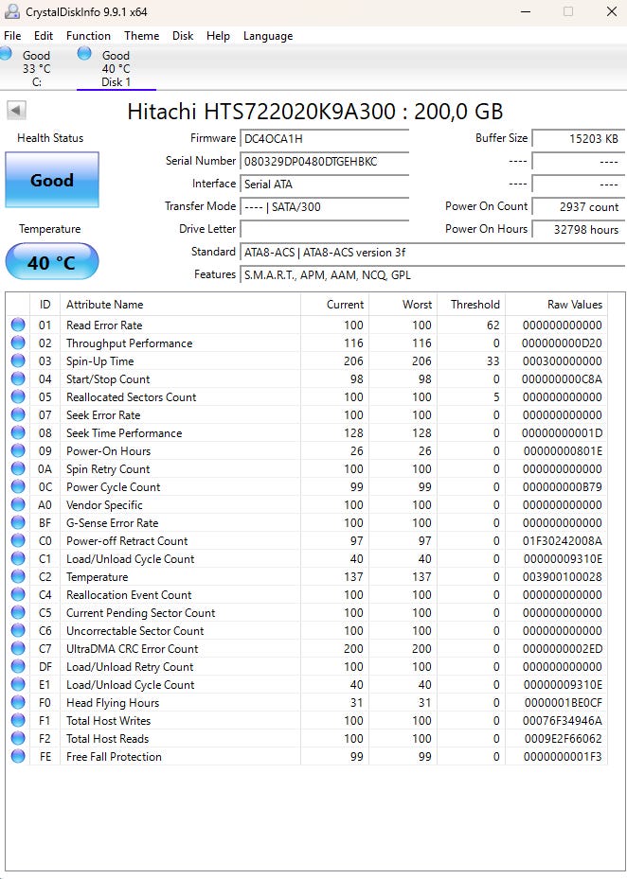The height and width of the screenshot is (879, 627).
Task: Click the Good health status button
Action: [x=52, y=180]
